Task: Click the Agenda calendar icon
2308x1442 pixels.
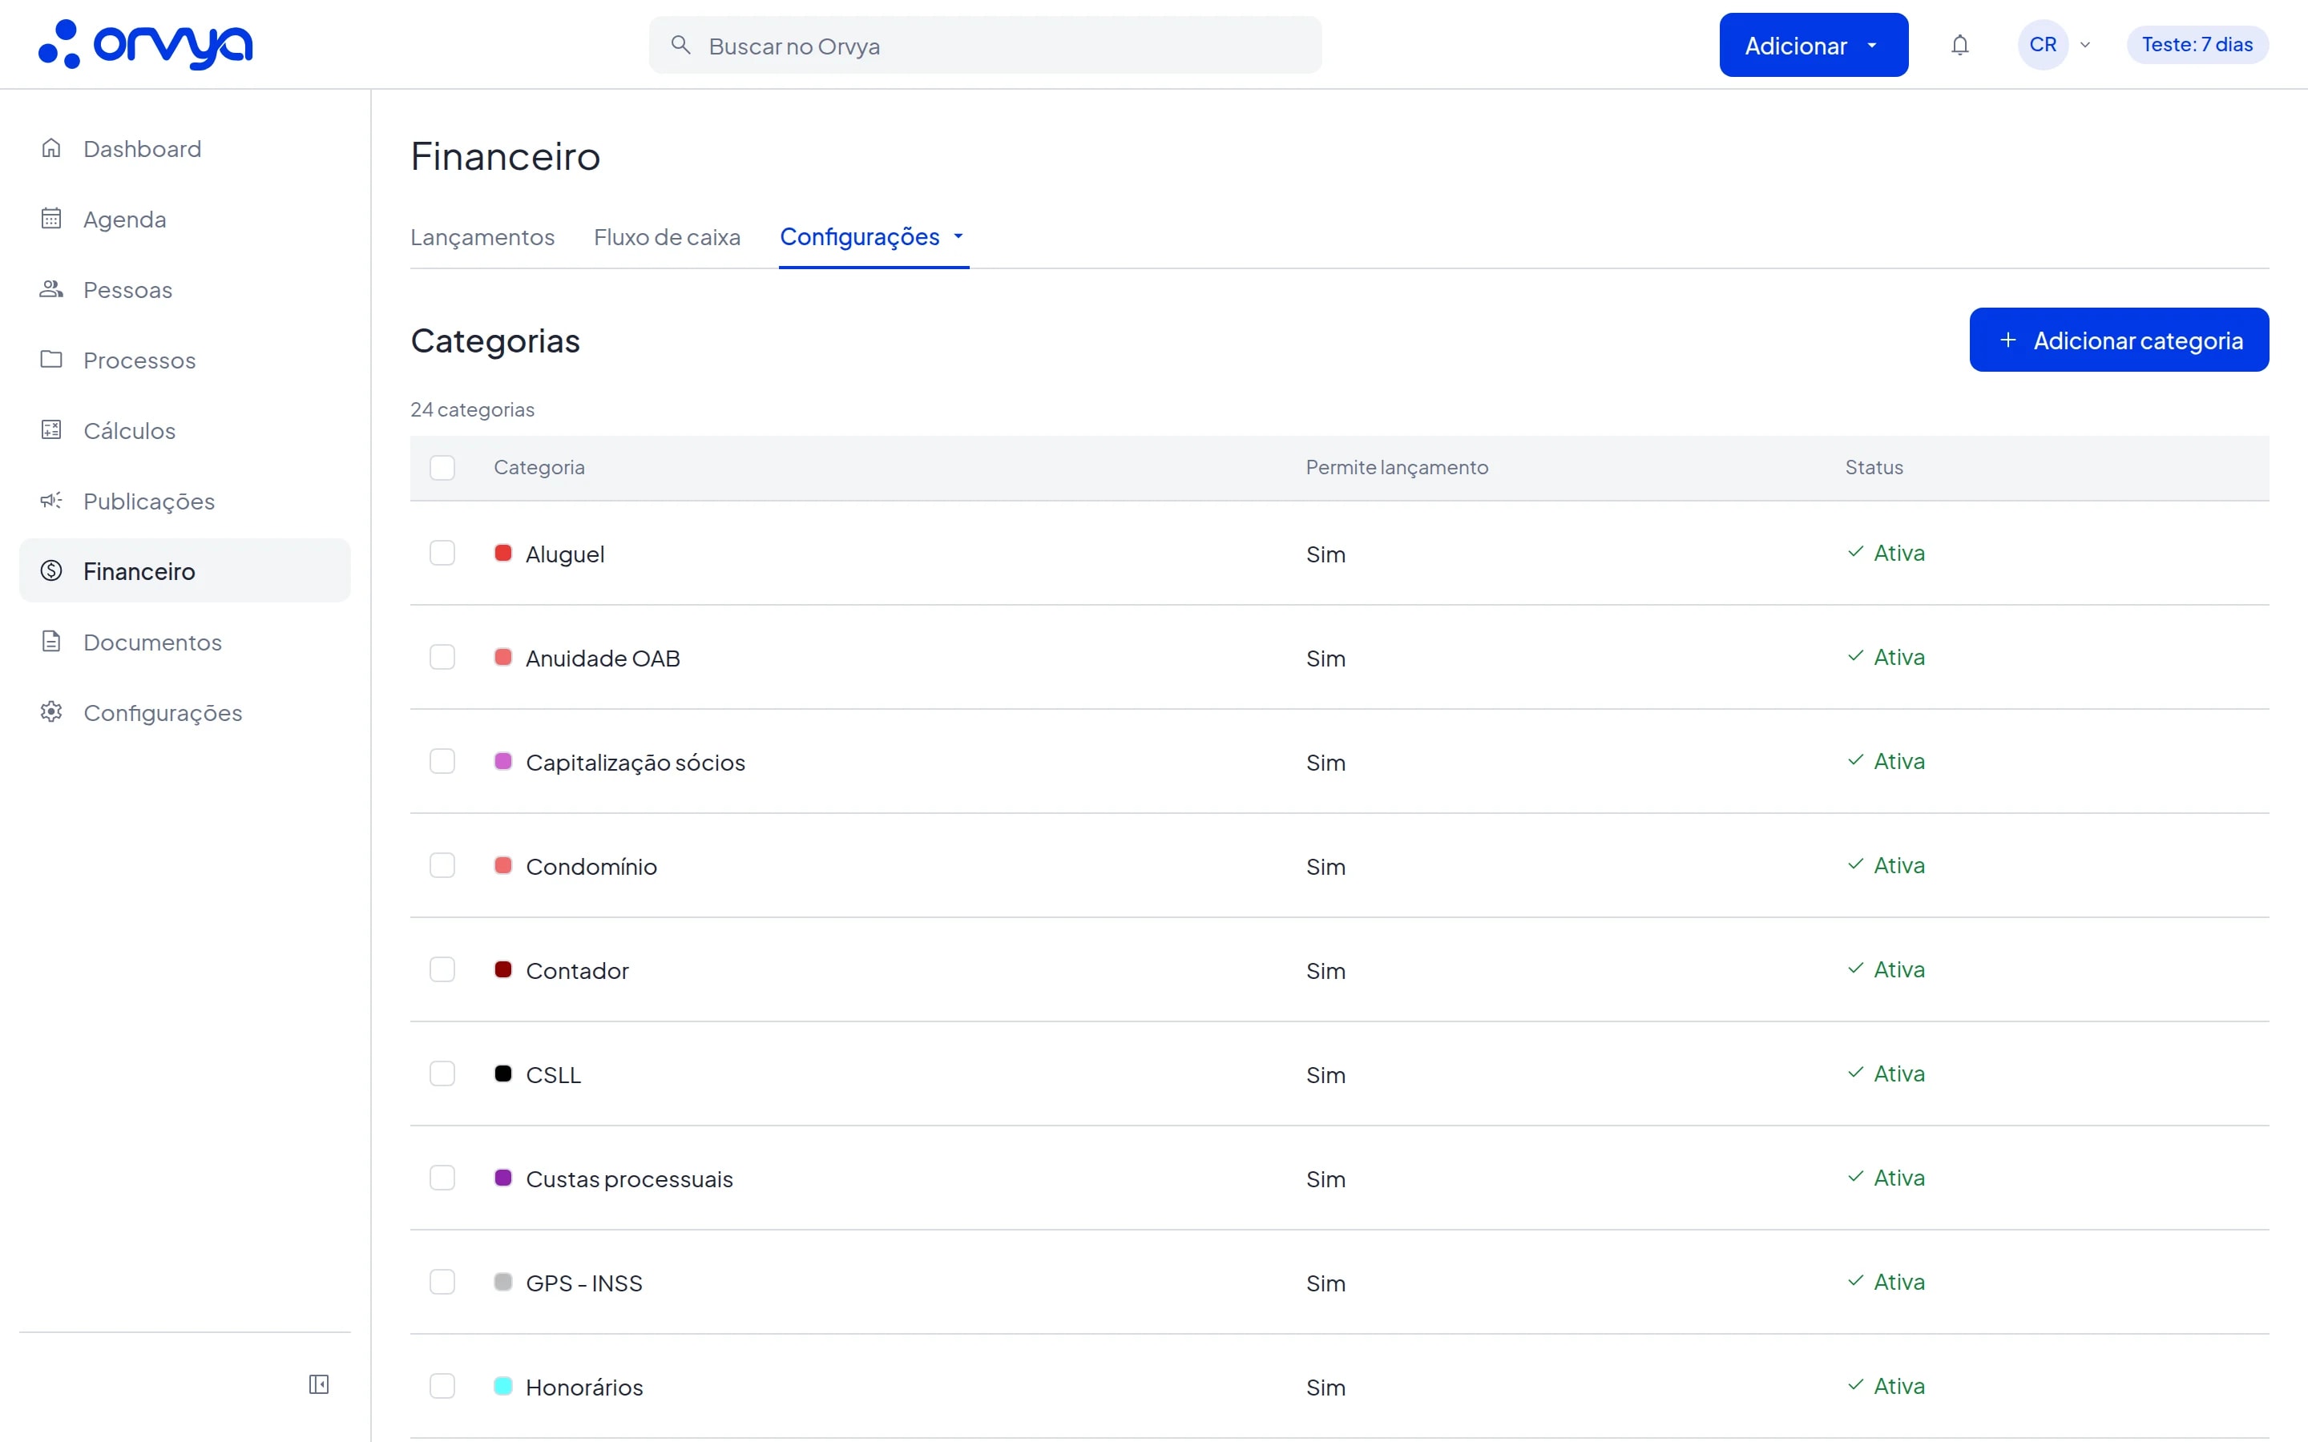Action: tap(51, 219)
